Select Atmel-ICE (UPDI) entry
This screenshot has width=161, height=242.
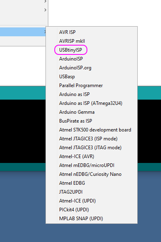coord(91,201)
